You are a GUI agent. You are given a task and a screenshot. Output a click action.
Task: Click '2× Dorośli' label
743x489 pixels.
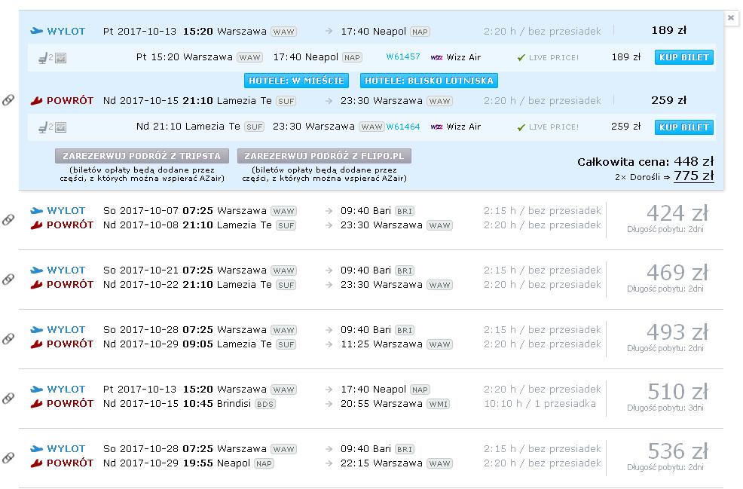[638, 177]
